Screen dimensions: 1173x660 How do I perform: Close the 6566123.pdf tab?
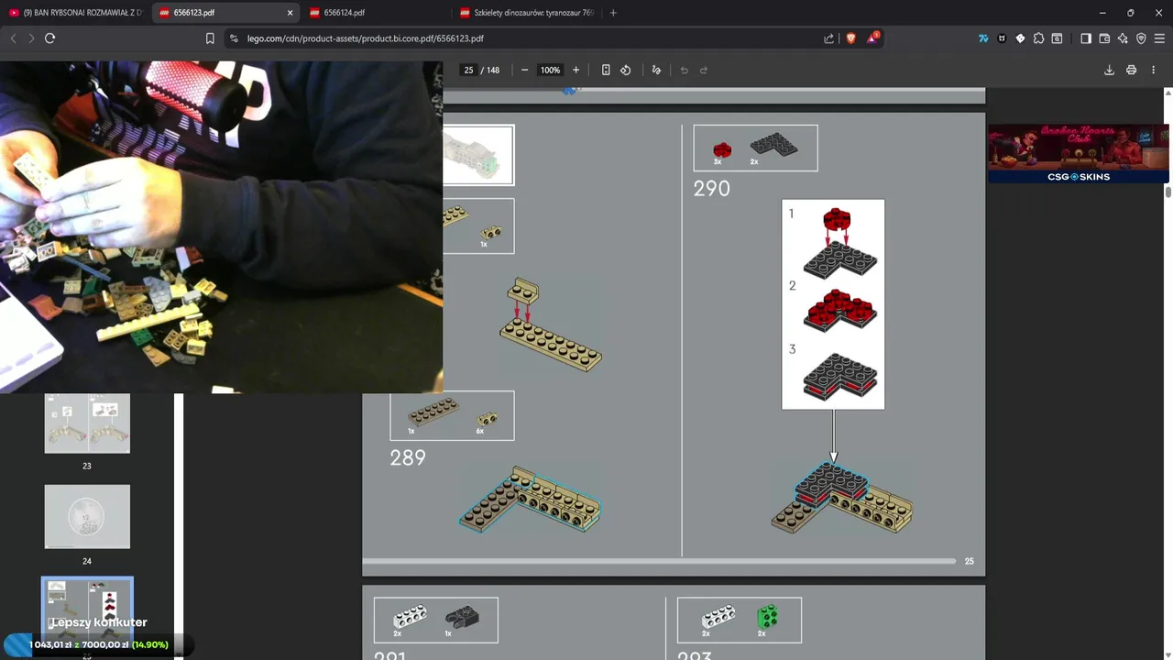click(x=291, y=13)
